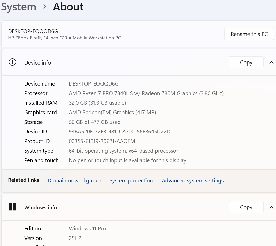
Task: Click the Rename this PC button
Action: coord(249,34)
